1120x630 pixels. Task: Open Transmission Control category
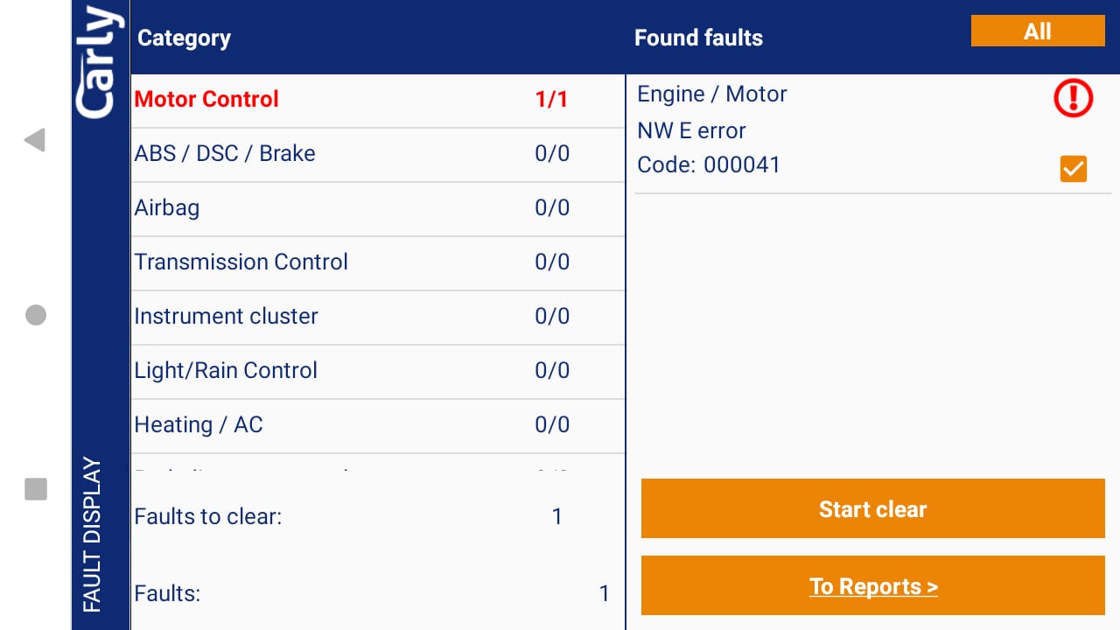tap(241, 262)
